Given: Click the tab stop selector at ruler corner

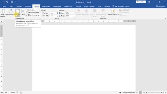Looking at the screenshot, I should click(x=2, y=21).
